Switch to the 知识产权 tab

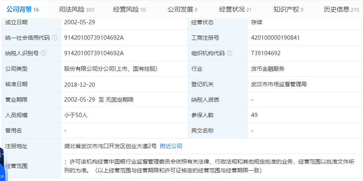point(288,9)
